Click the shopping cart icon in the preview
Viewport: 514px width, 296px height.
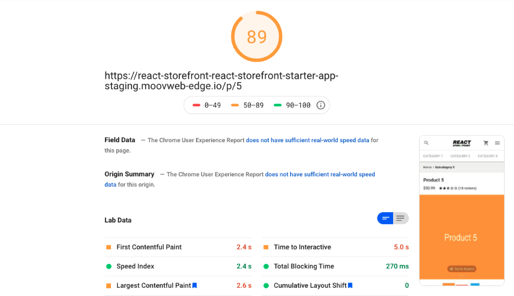[x=486, y=143]
